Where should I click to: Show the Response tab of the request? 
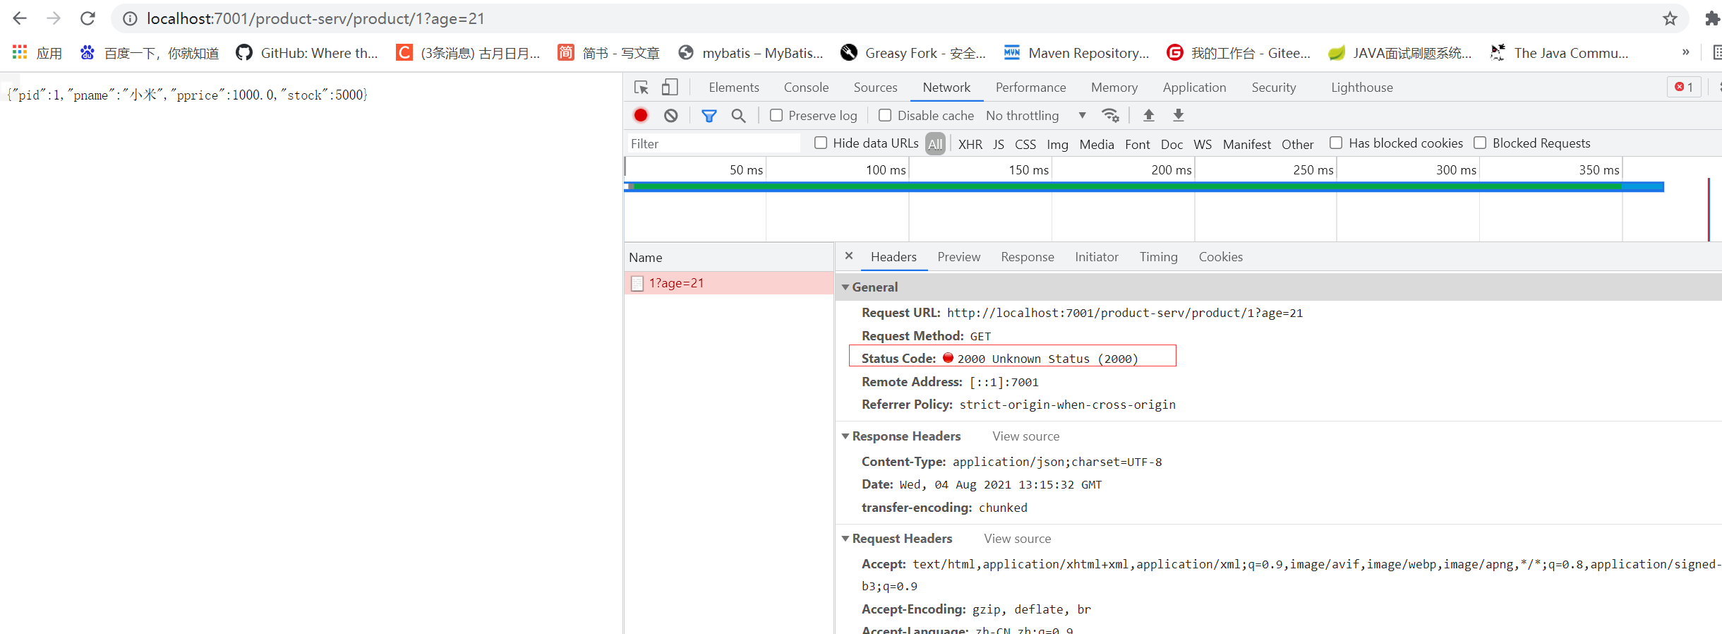pos(1028,257)
